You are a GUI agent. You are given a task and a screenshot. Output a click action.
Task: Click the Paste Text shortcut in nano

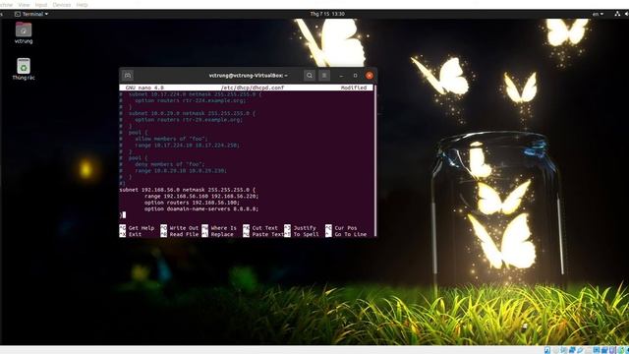coord(263,234)
